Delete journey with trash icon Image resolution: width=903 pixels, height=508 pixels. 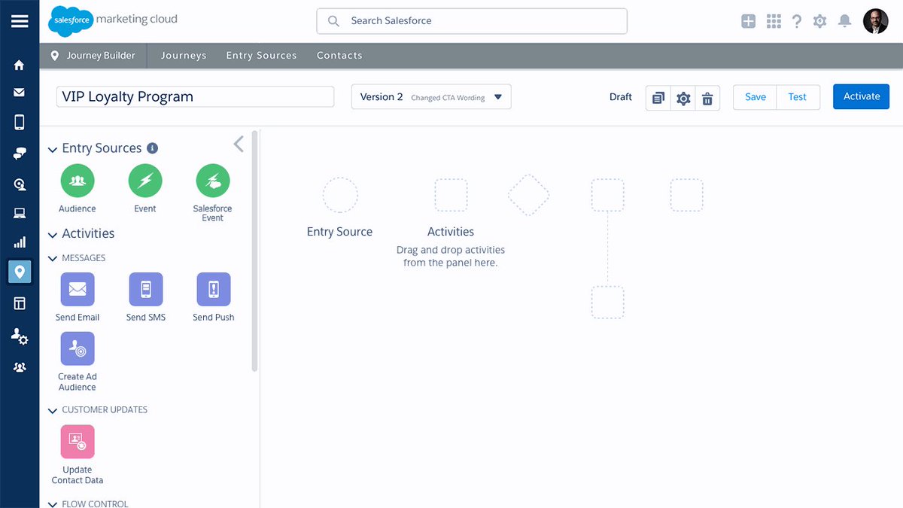click(x=707, y=98)
